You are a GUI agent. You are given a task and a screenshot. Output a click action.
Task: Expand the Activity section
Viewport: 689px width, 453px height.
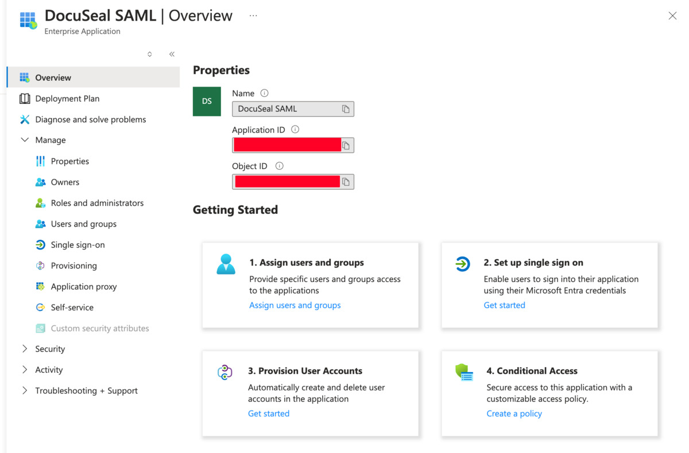25,370
